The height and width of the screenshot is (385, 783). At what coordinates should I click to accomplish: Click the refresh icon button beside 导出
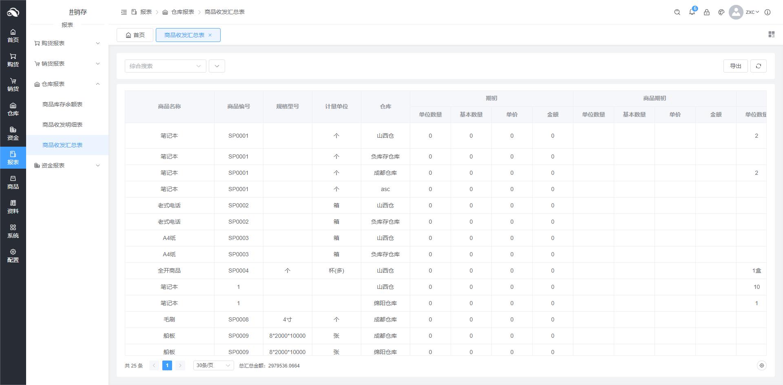click(758, 66)
